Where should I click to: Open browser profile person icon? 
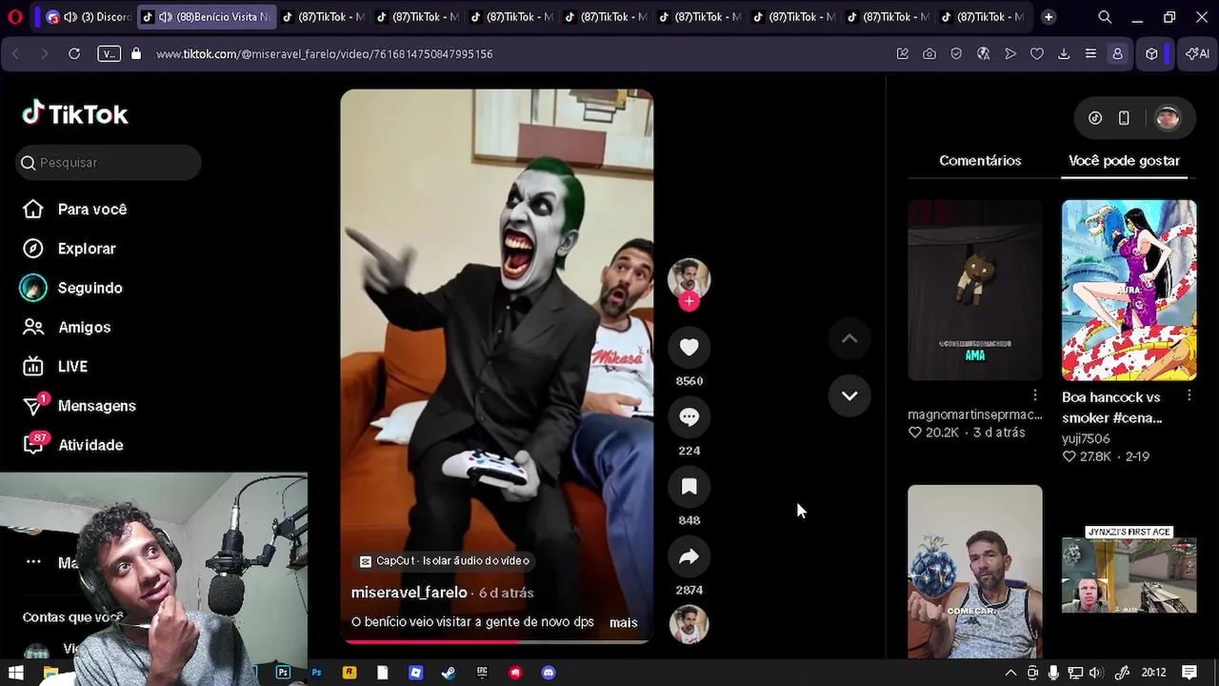1118,54
